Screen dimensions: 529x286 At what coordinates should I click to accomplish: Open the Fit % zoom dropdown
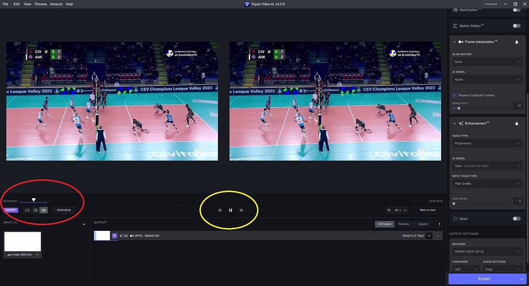click(x=400, y=210)
